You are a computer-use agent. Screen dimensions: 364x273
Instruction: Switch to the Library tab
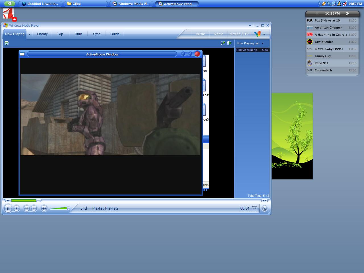tap(42, 34)
